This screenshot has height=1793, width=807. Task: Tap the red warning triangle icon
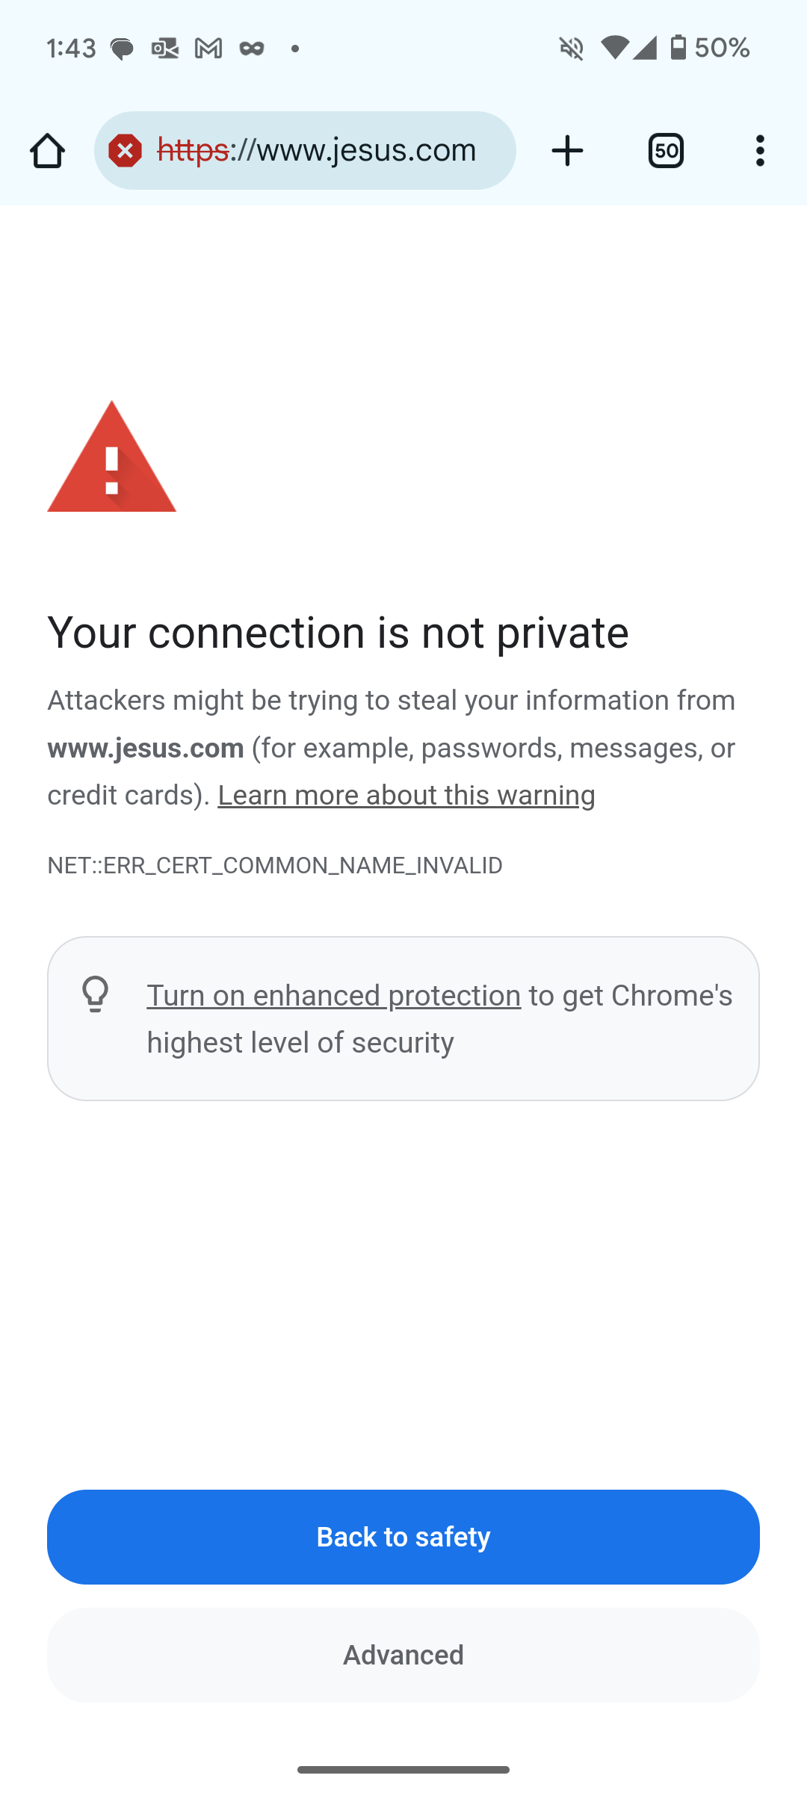pos(112,457)
